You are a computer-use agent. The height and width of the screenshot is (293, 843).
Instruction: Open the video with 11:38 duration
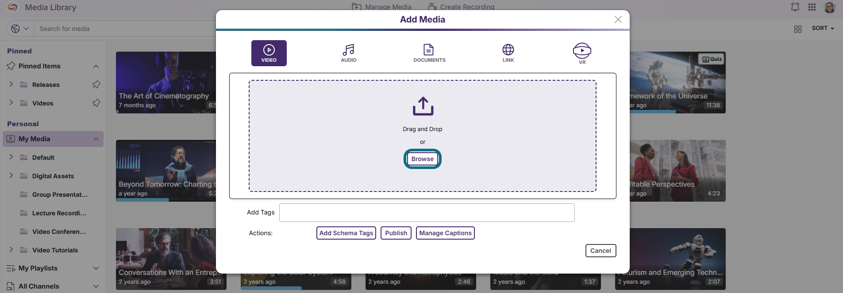click(x=677, y=82)
